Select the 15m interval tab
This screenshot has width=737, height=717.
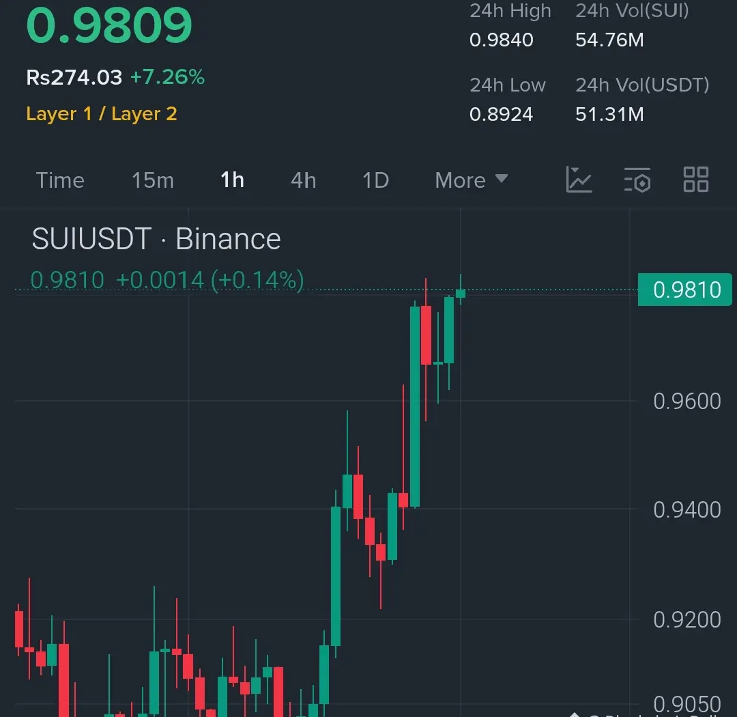pyautogui.click(x=153, y=180)
